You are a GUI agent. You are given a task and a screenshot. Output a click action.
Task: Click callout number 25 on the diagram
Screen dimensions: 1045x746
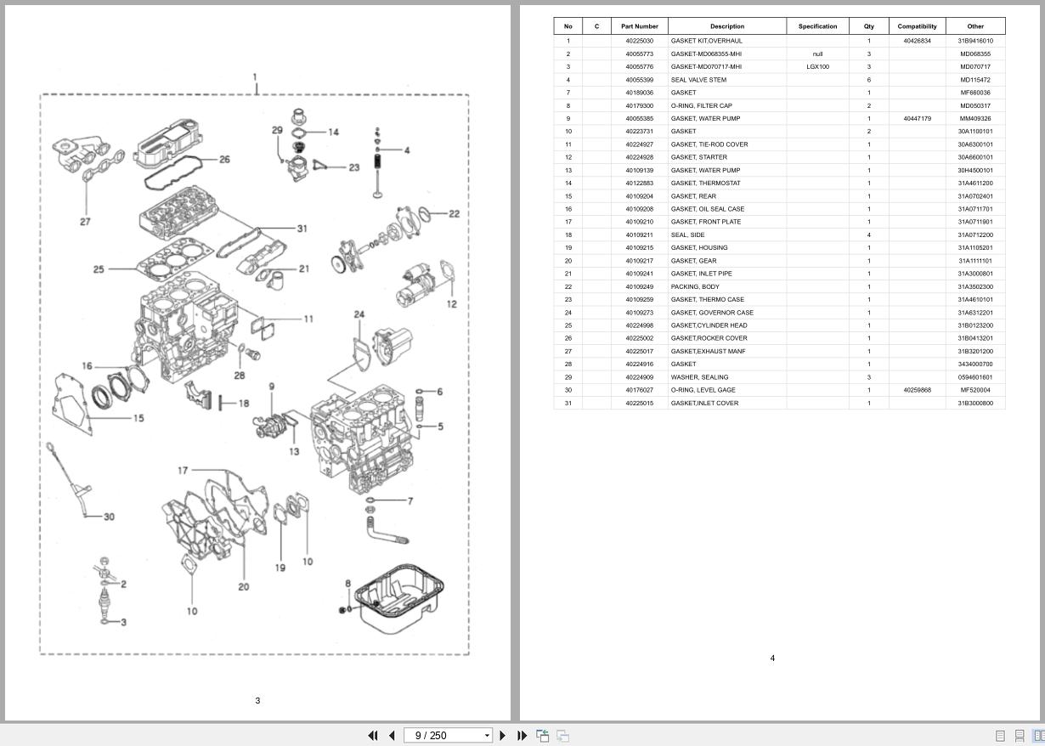pyautogui.click(x=99, y=269)
